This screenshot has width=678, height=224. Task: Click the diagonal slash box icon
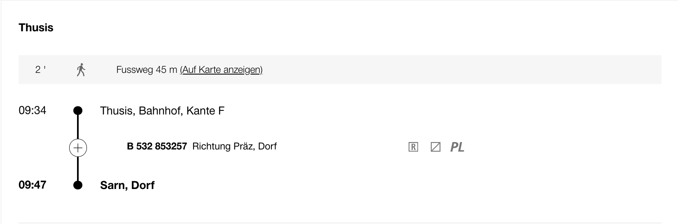click(x=435, y=147)
